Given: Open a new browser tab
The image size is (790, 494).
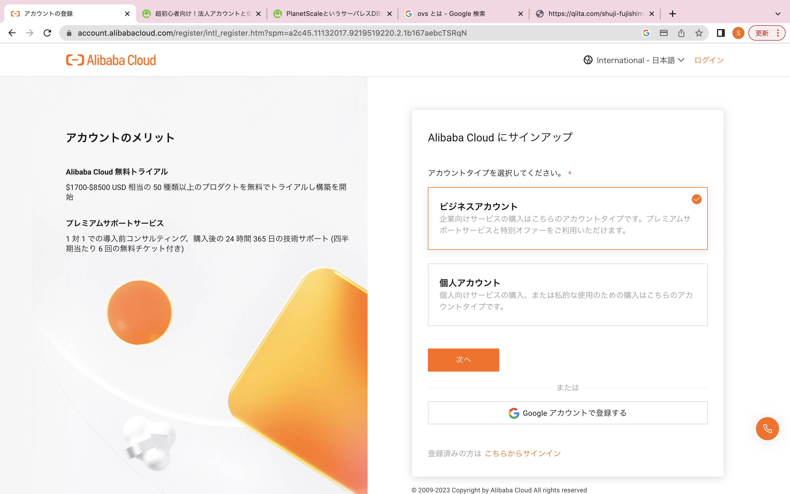Looking at the screenshot, I should [x=673, y=14].
